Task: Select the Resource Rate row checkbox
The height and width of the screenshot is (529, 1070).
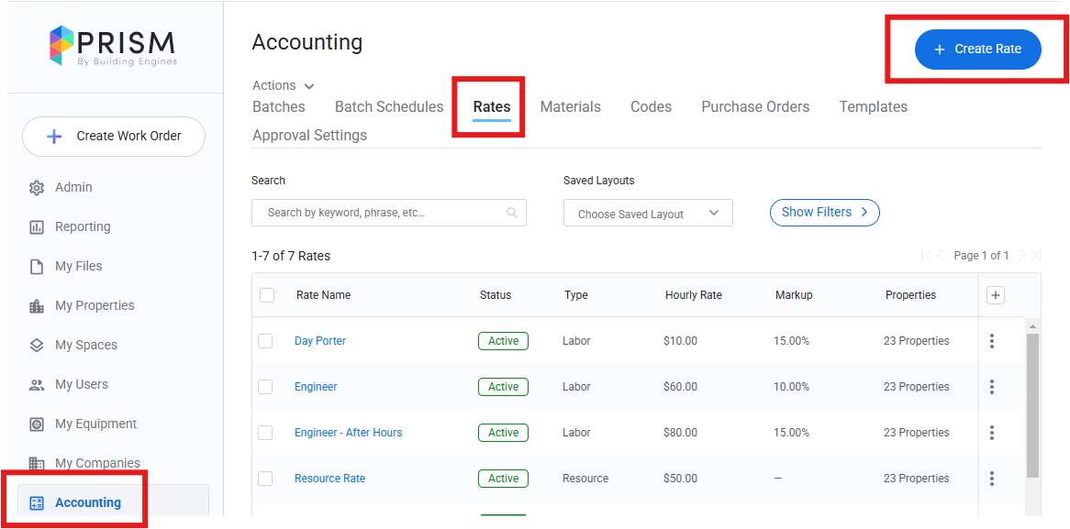Action: (x=265, y=479)
